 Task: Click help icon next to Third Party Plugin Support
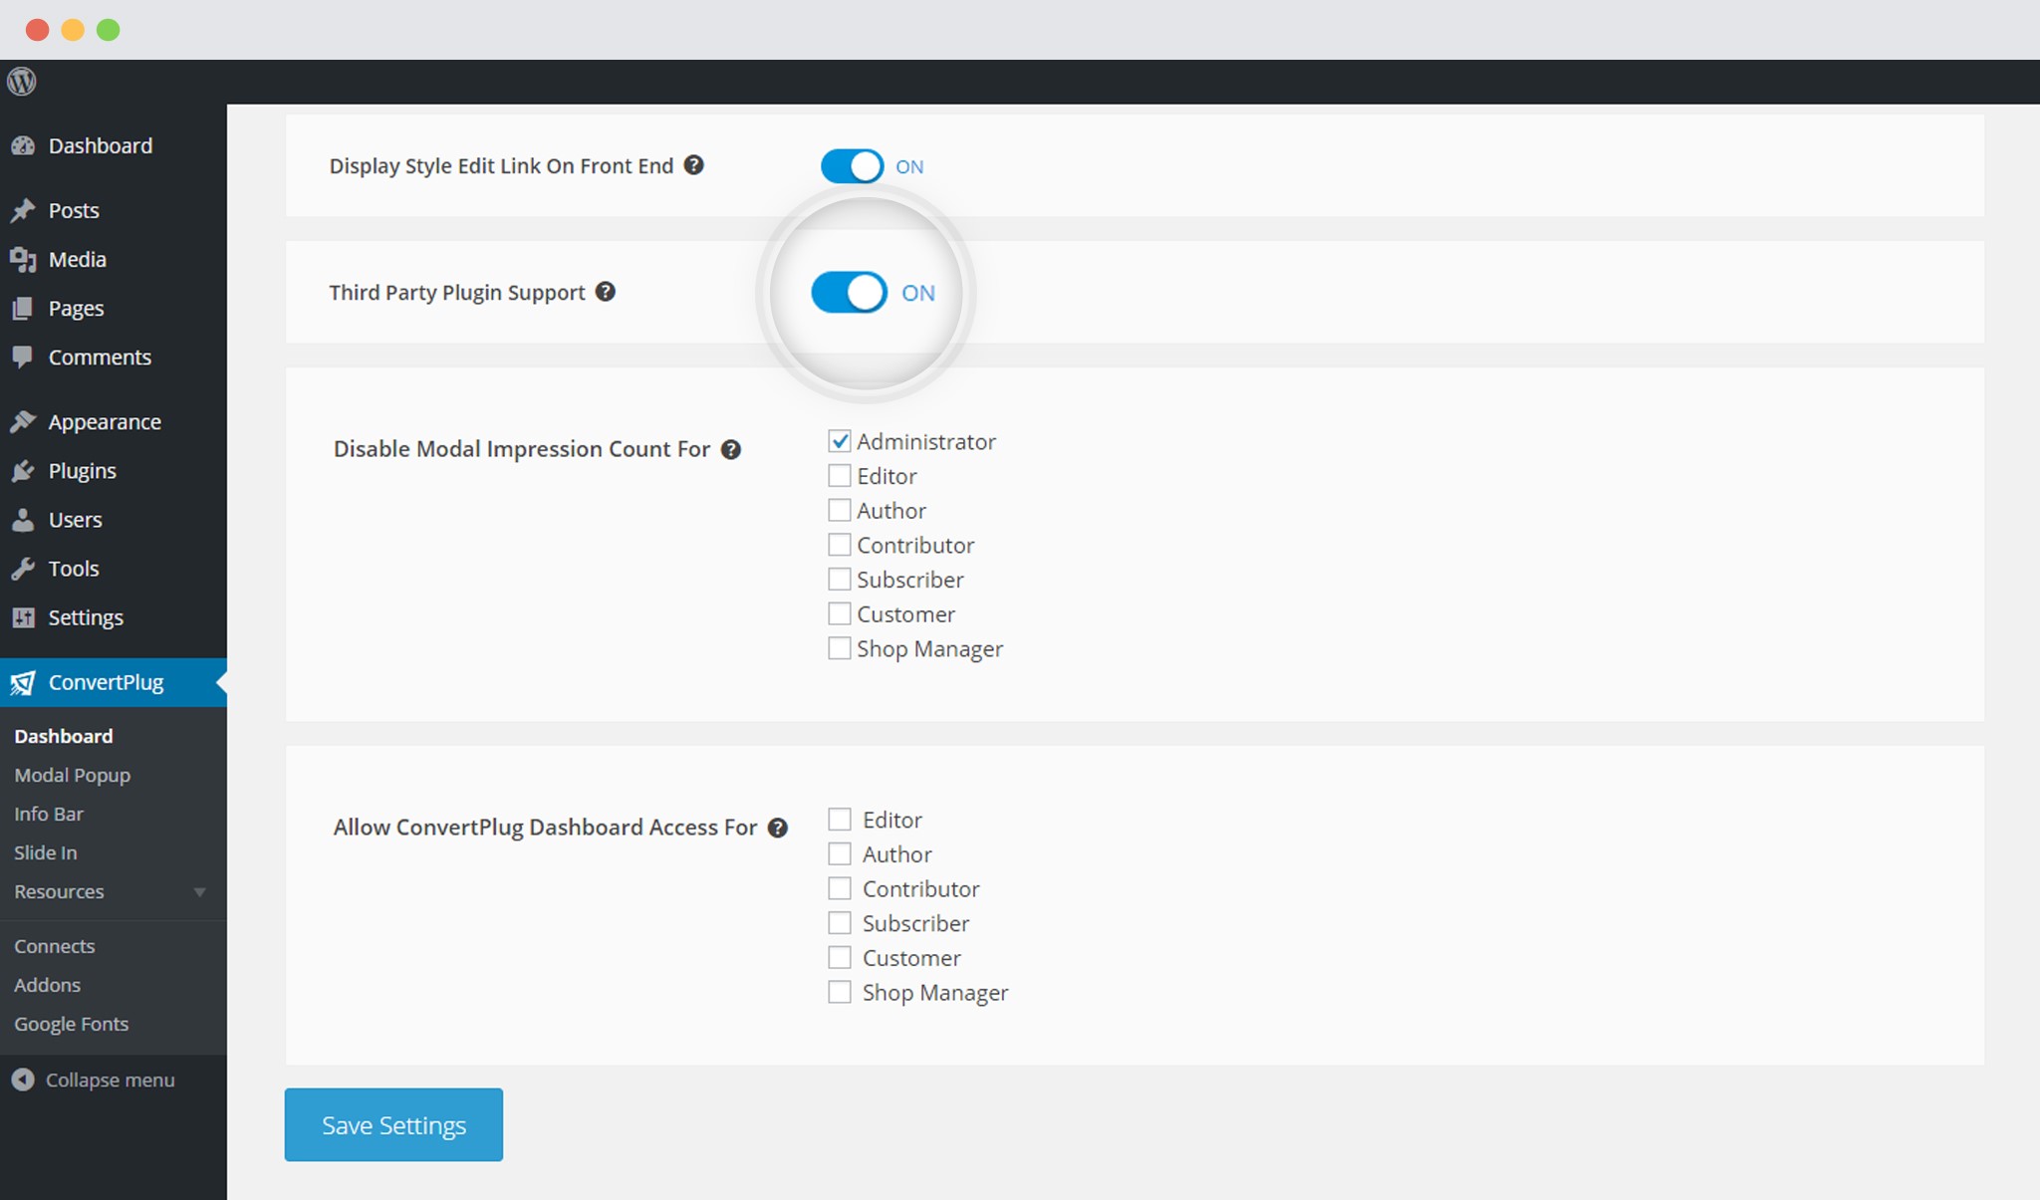pos(606,293)
